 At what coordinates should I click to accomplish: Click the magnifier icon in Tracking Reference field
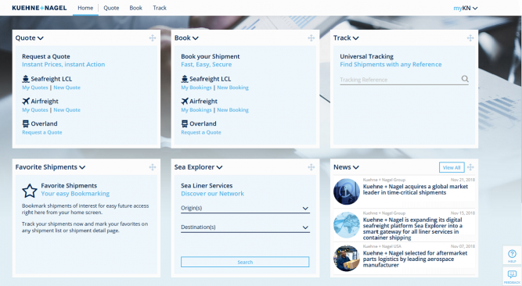pyautogui.click(x=465, y=79)
